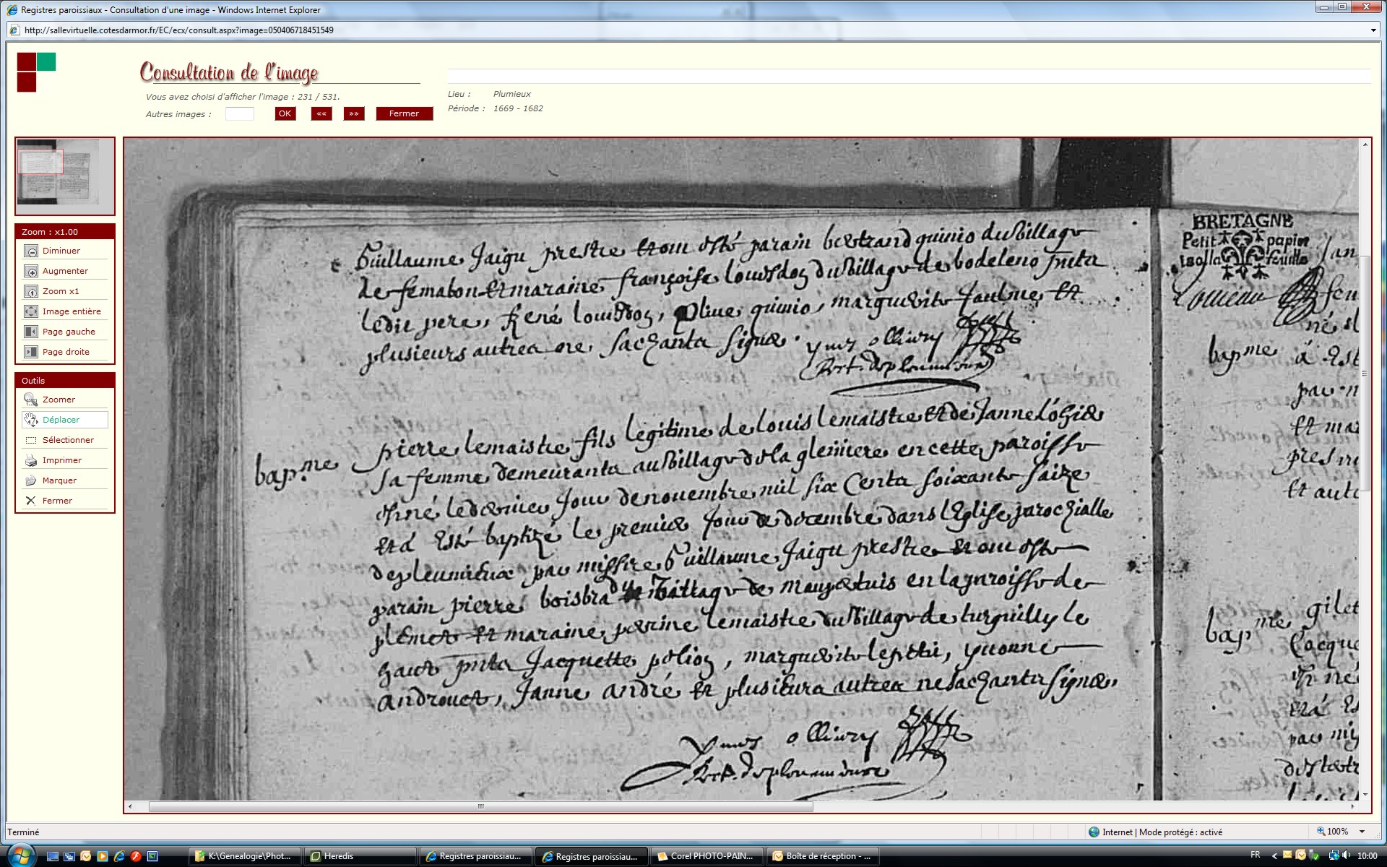Click the Autres images number field

(240, 113)
